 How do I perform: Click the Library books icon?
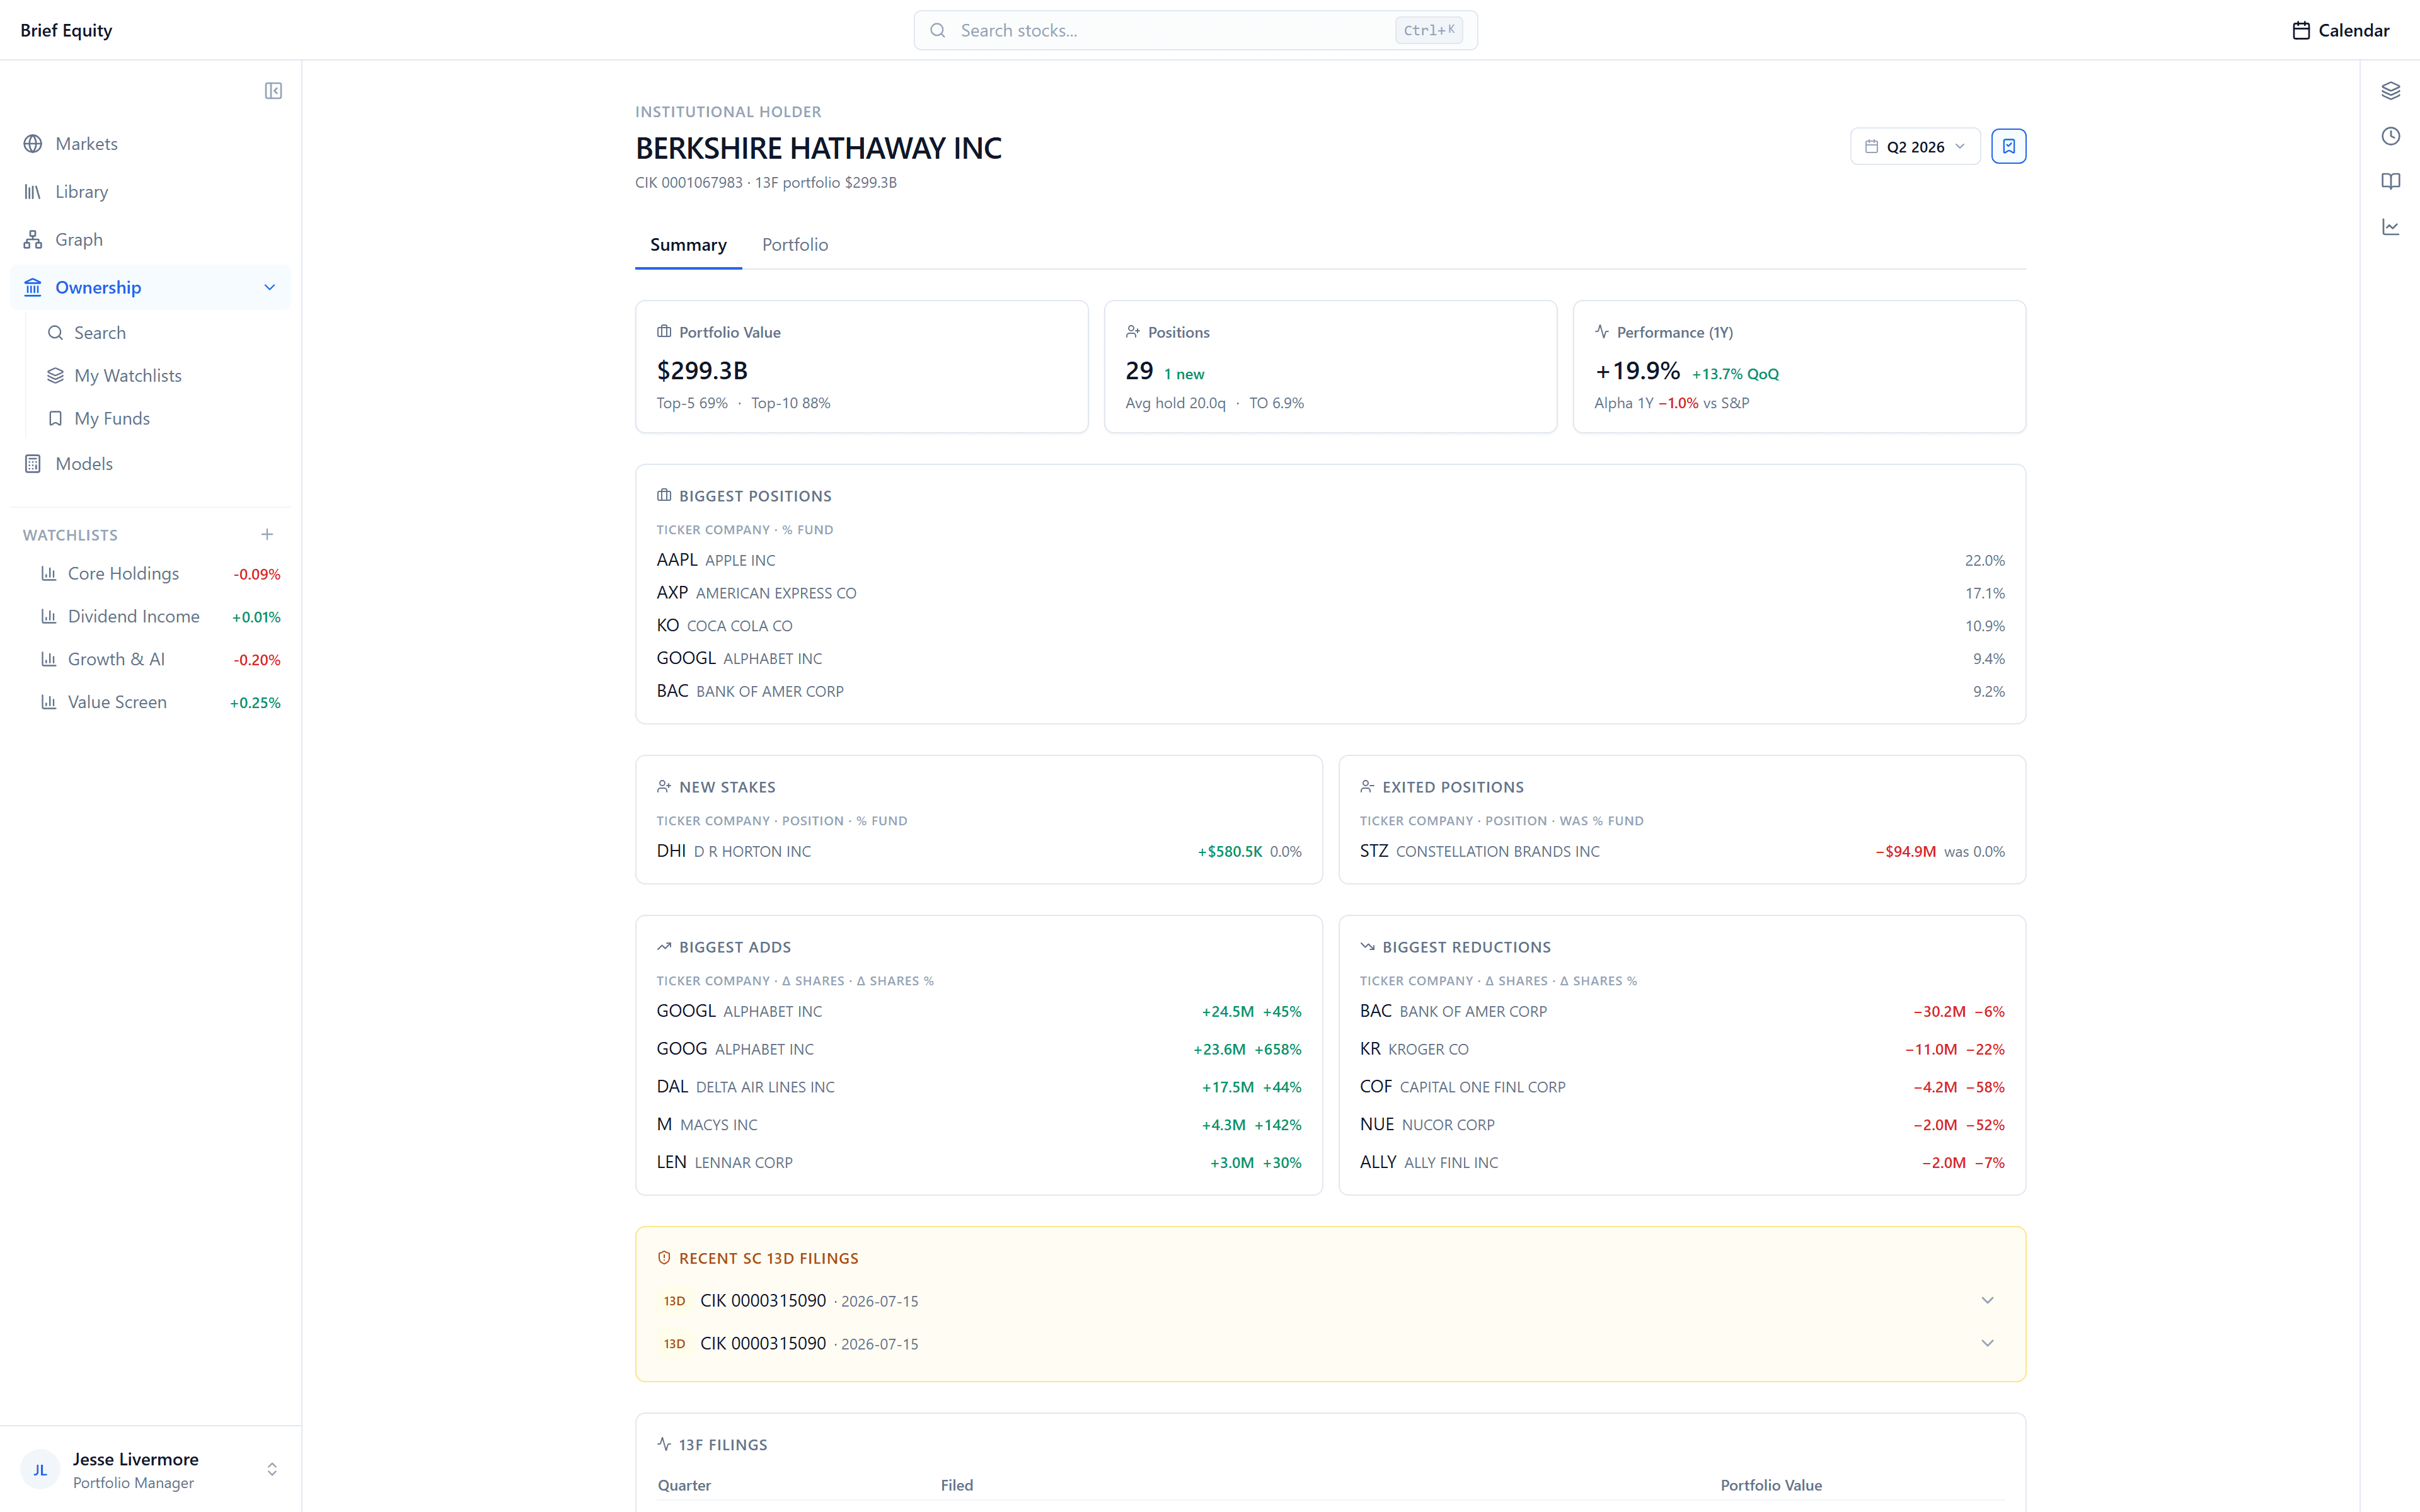pos(33,192)
